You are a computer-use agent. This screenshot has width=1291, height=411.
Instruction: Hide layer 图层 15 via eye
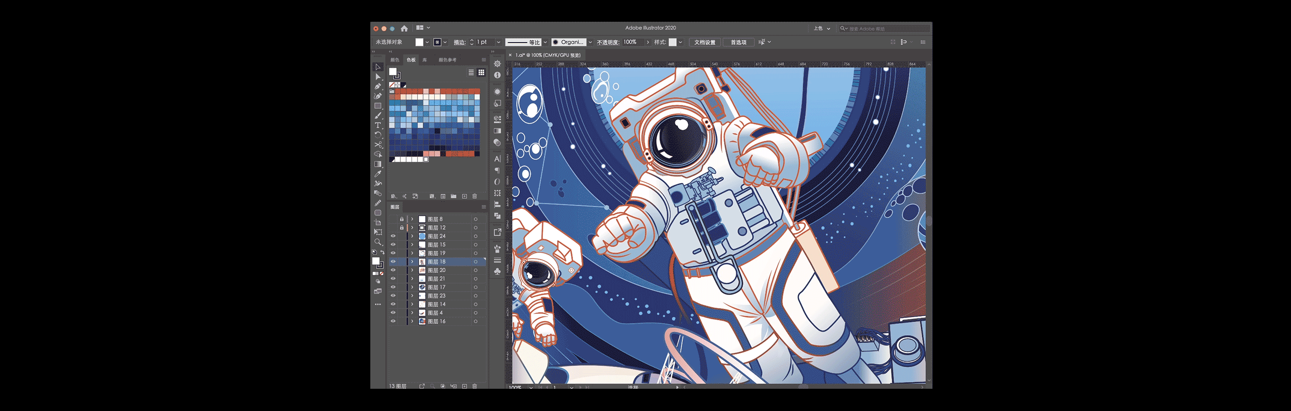pos(393,245)
